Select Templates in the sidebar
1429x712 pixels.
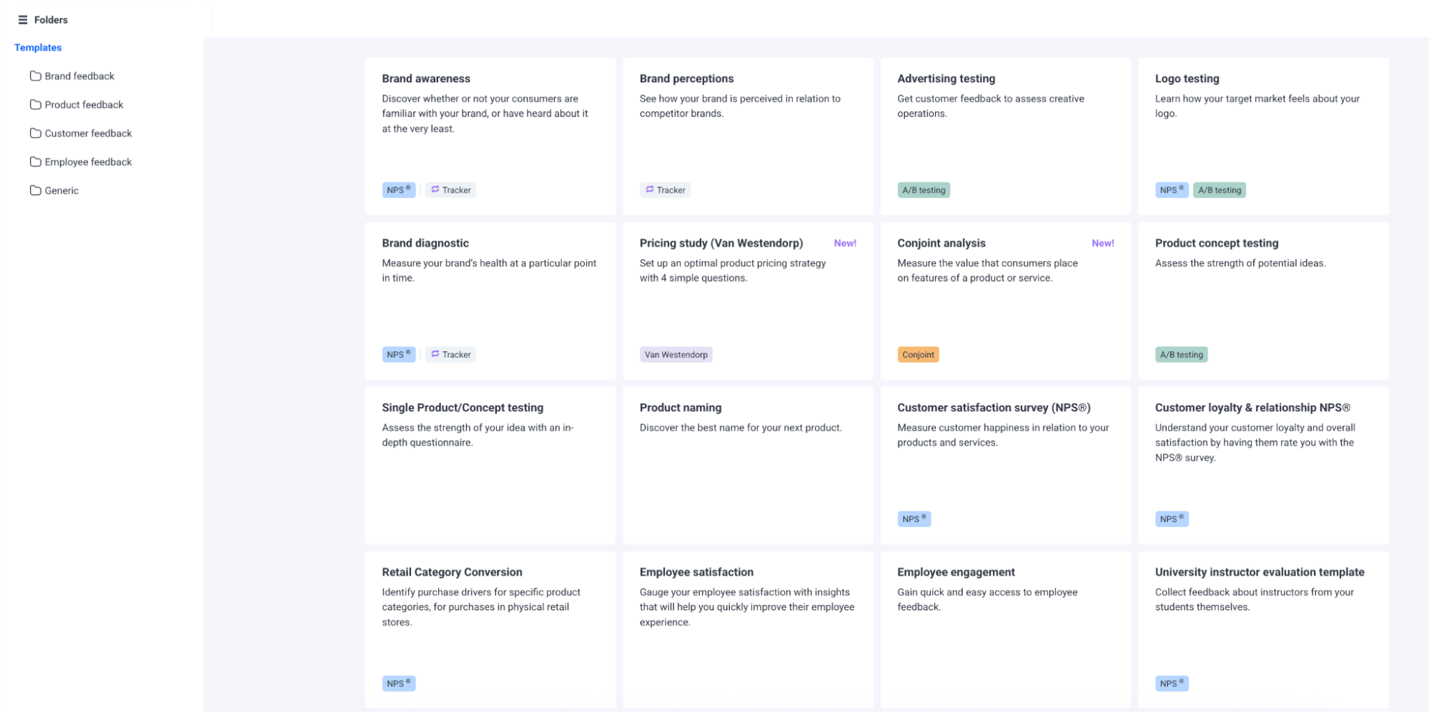pos(38,47)
